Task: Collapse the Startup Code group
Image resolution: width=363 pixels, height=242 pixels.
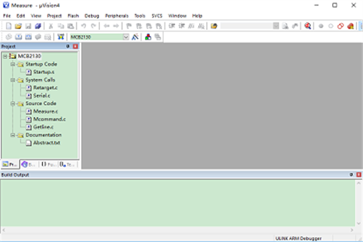Action: coord(13,64)
